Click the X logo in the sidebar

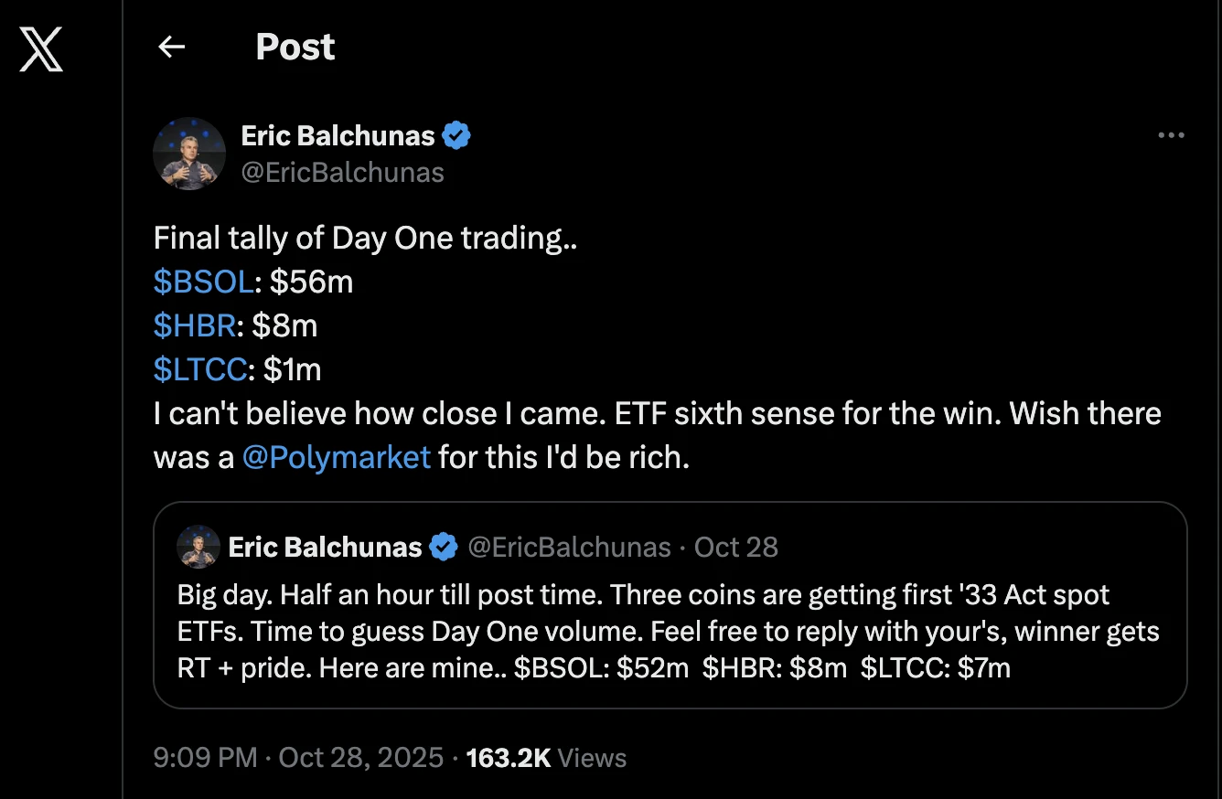pyautogui.click(x=41, y=50)
